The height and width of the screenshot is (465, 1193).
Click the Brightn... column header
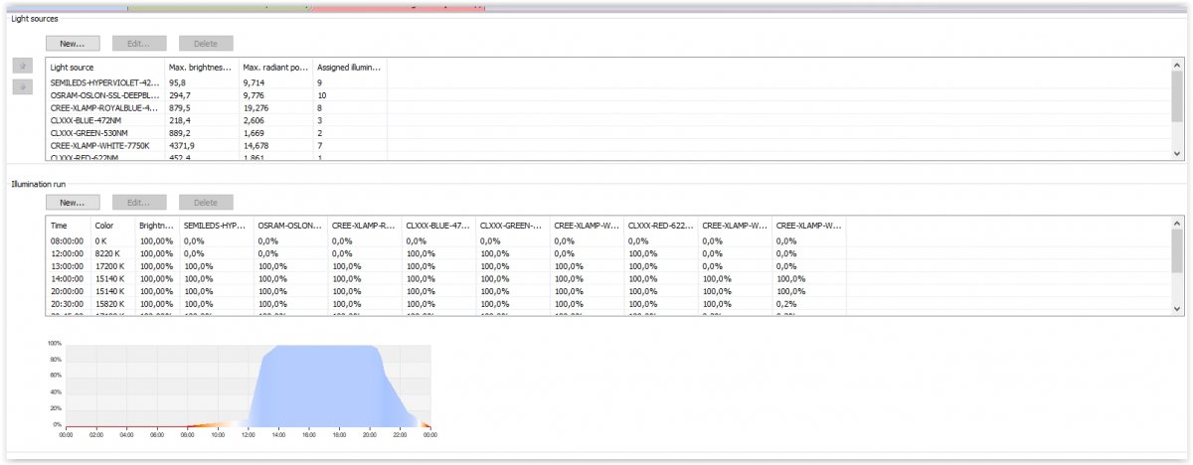coord(157,226)
